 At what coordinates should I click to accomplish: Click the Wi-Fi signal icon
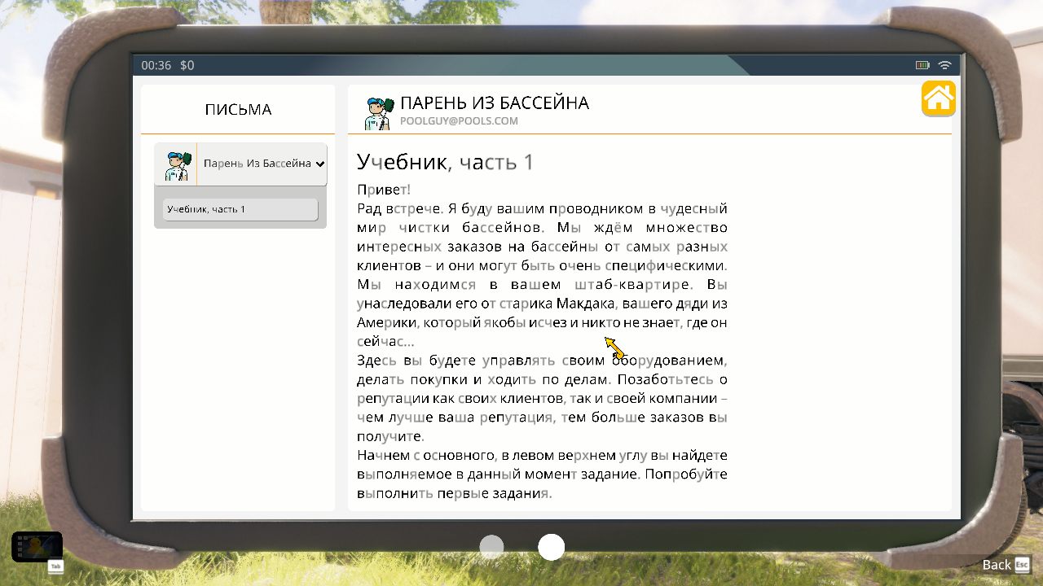(945, 65)
